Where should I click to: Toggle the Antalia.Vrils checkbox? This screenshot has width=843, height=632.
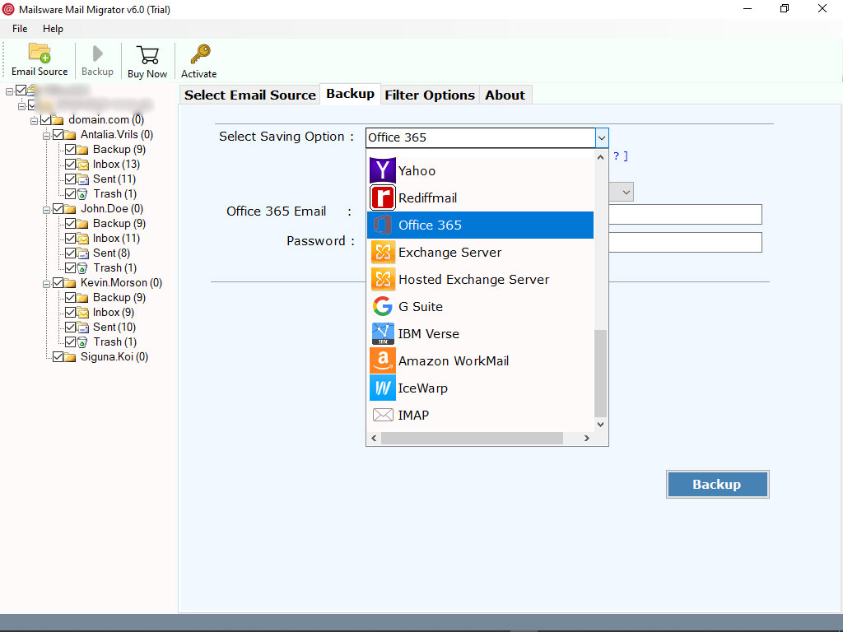[x=58, y=134]
